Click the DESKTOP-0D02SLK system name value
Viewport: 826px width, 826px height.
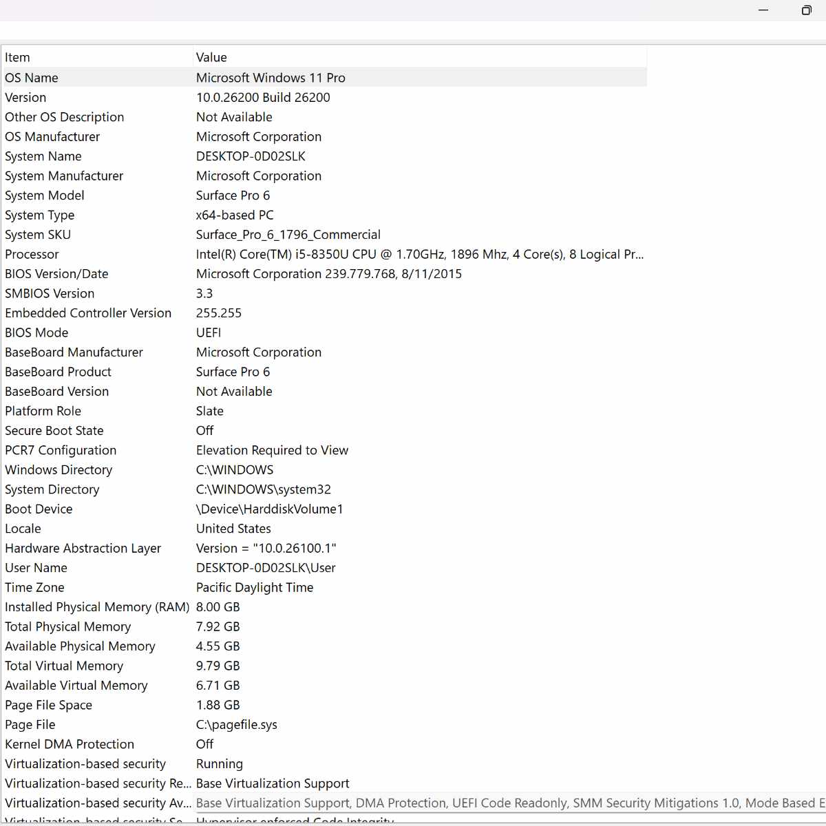(x=251, y=156)
